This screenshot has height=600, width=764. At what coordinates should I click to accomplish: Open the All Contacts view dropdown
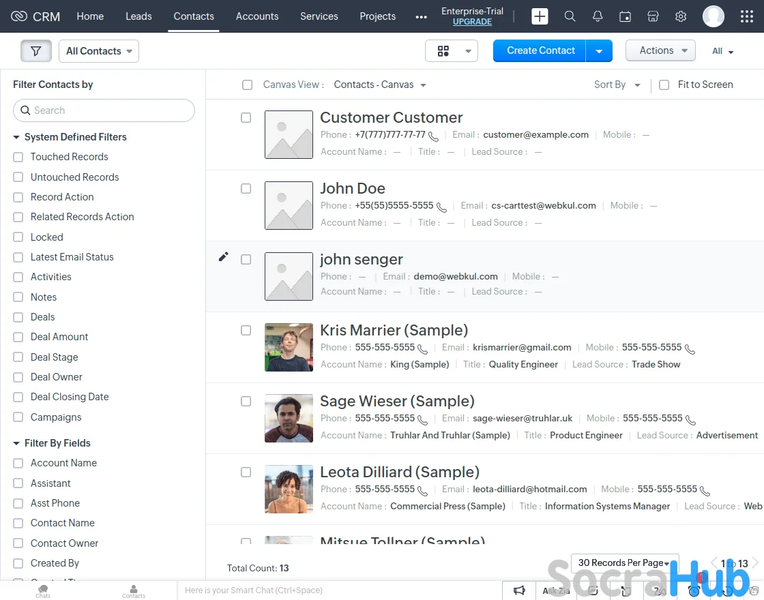click(99, 51)
